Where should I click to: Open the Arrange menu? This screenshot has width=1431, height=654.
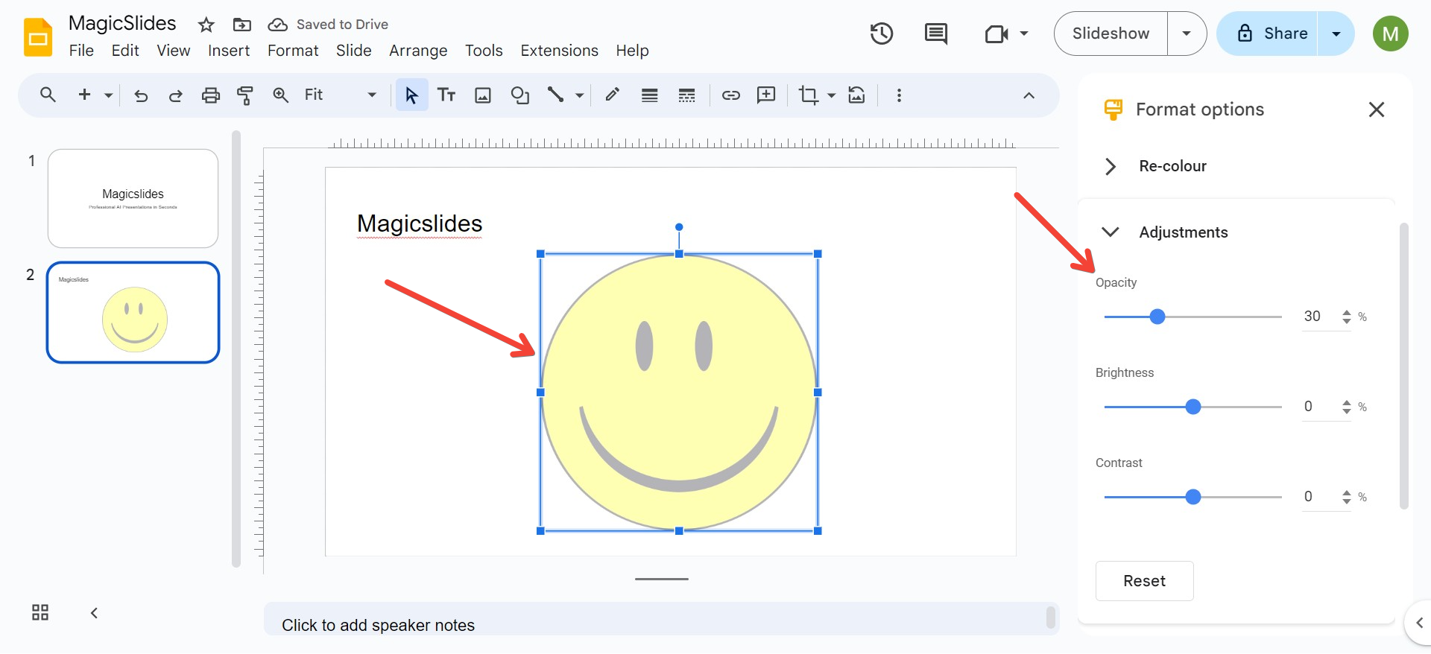pyautogui.click(x=418, y=51)
